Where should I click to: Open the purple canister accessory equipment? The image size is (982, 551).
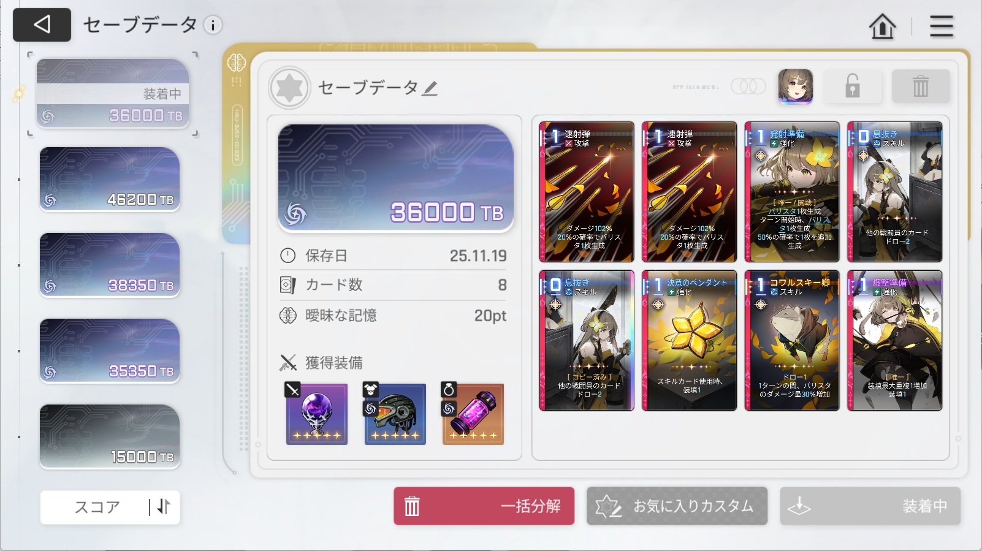tap(473, 414)
